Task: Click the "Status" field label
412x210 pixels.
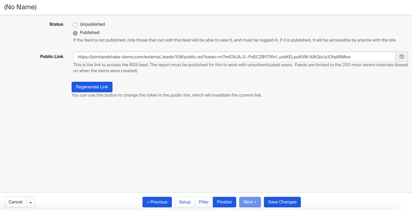Action: coord(56,24)
